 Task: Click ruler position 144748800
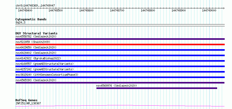148,10
